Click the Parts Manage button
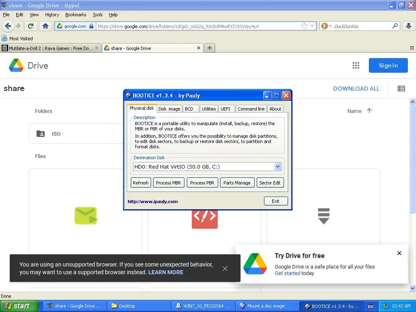Screen dimensions: 416x312 click(237, 183)
